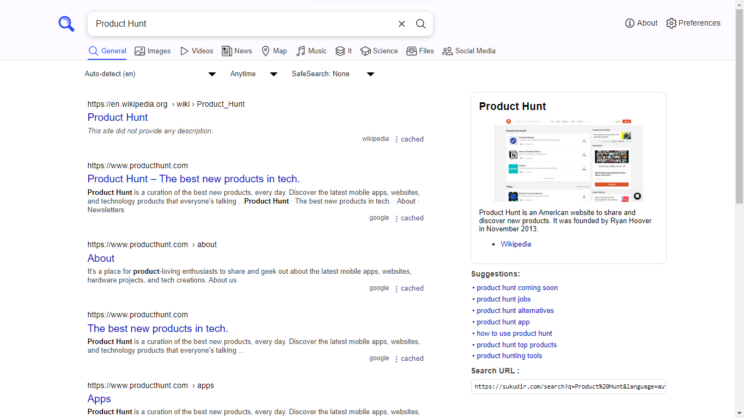The image size is (744, 418).
Task: Click the Product Hunt infobox screenshot thumbnail
Action: [569, 159]
